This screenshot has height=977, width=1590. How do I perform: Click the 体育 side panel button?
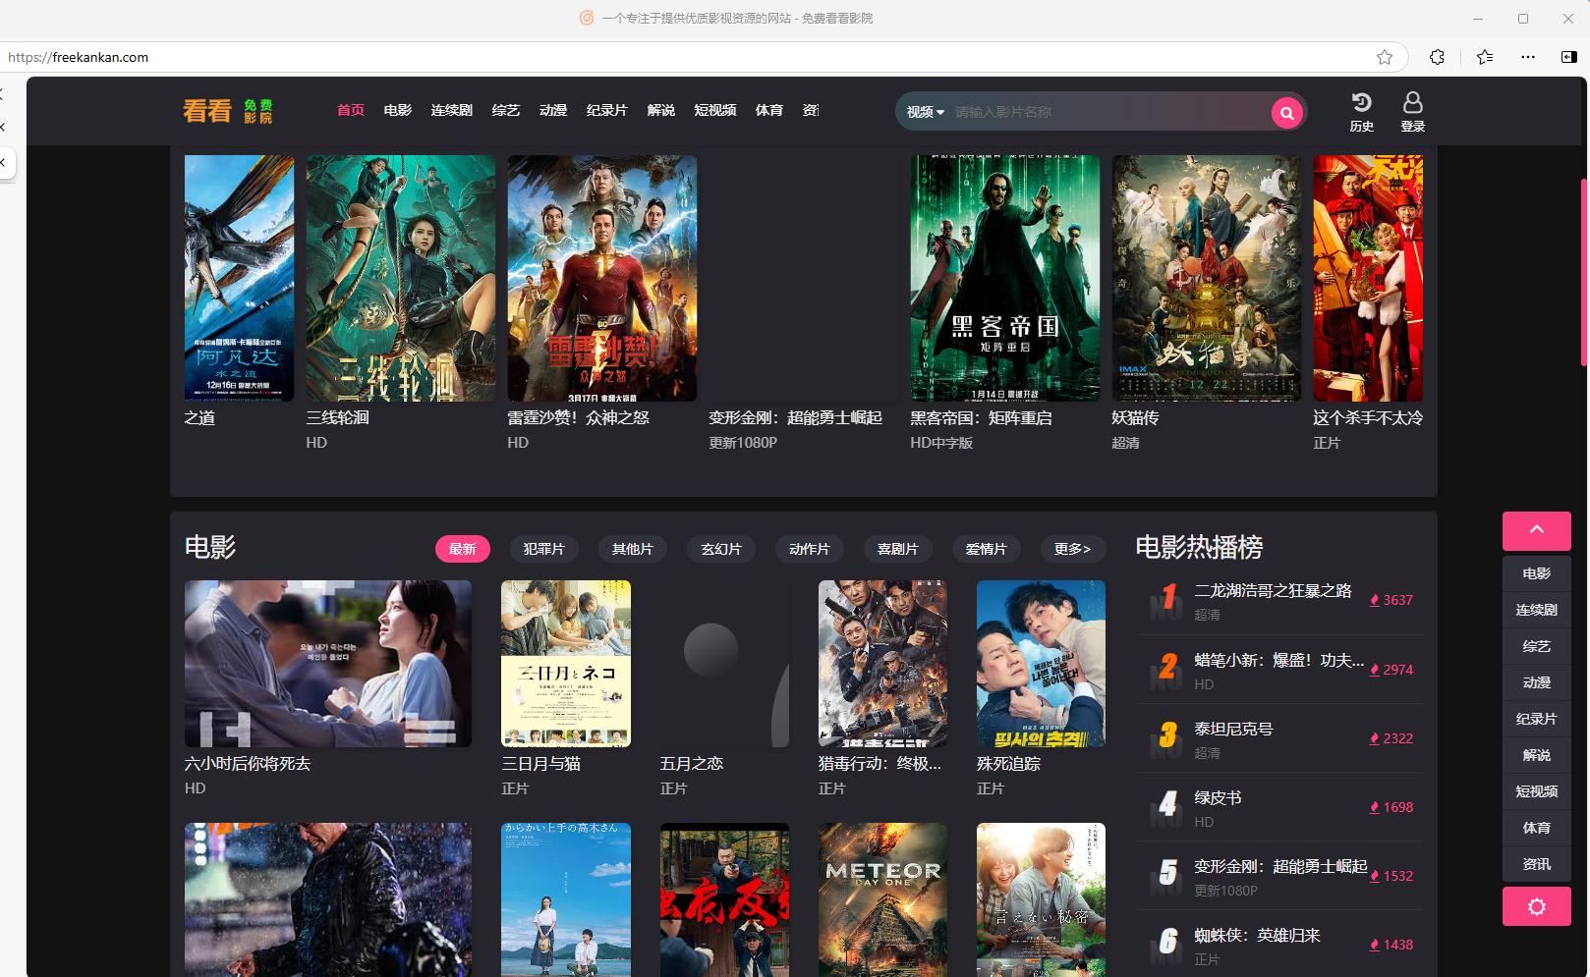click(1536, 828)
